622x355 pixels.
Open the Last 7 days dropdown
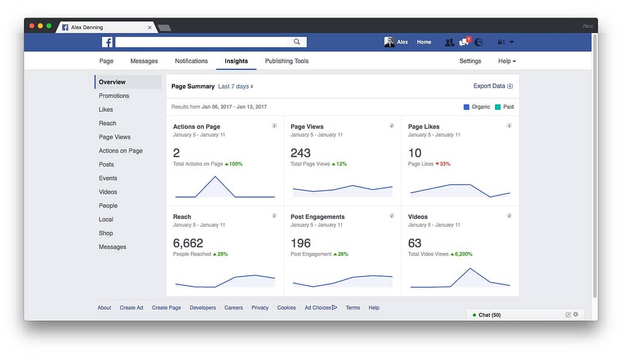click(236, 86)
